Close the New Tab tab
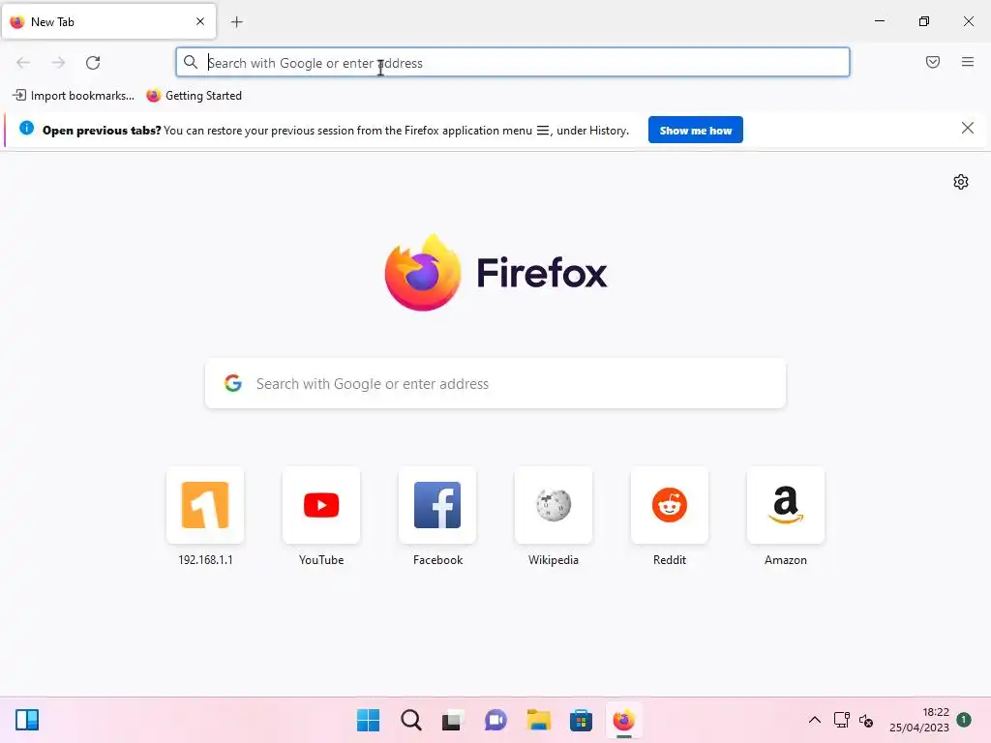The width and height of the screenshot is (991, 743). (200, 21)
